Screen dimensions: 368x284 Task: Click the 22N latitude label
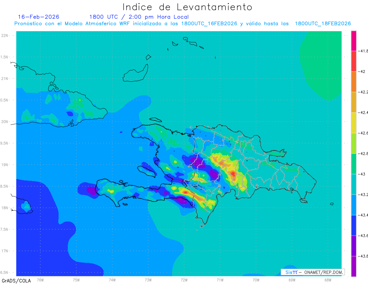point(5,36)
